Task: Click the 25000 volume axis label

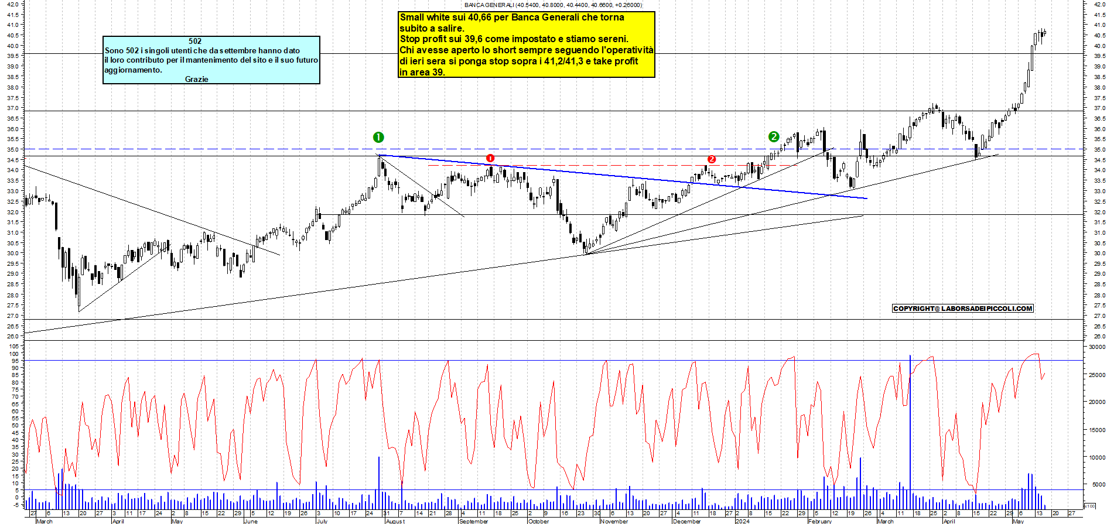Action: pos(1096,375)
